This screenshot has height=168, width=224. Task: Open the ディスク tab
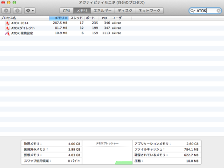click(125, 11)
